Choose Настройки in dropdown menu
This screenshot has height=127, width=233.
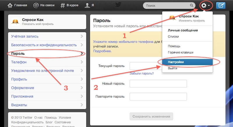click(x=187, y=62)
